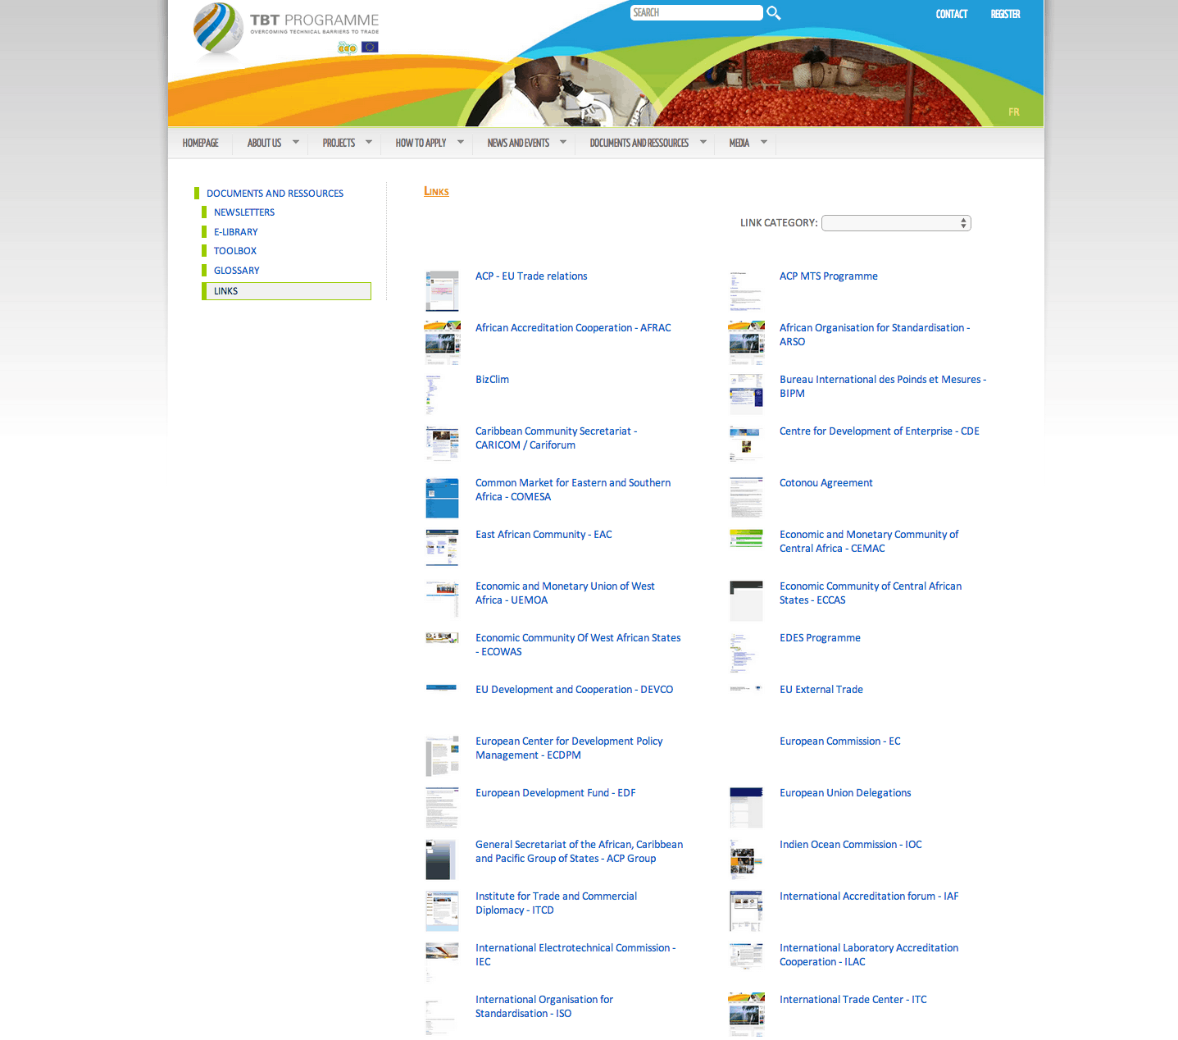Image resolution: width=1178 pixels, height=1040 pixels.
Task: Click ACP MTS Programme thumbnail
Action: coord(746,291)
